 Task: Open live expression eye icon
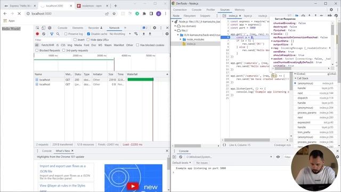click(278, 157)
